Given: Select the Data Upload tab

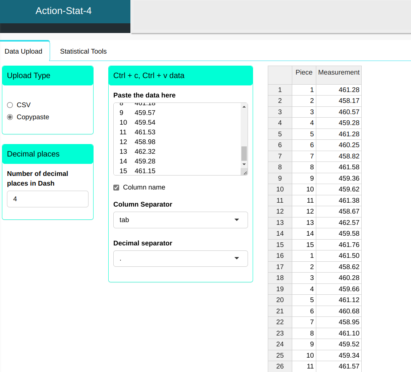Looking at the screenshot, I should 23,51.
